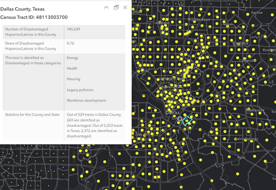
Task: Click the 'Addison' map label
Action: [163, 23]
